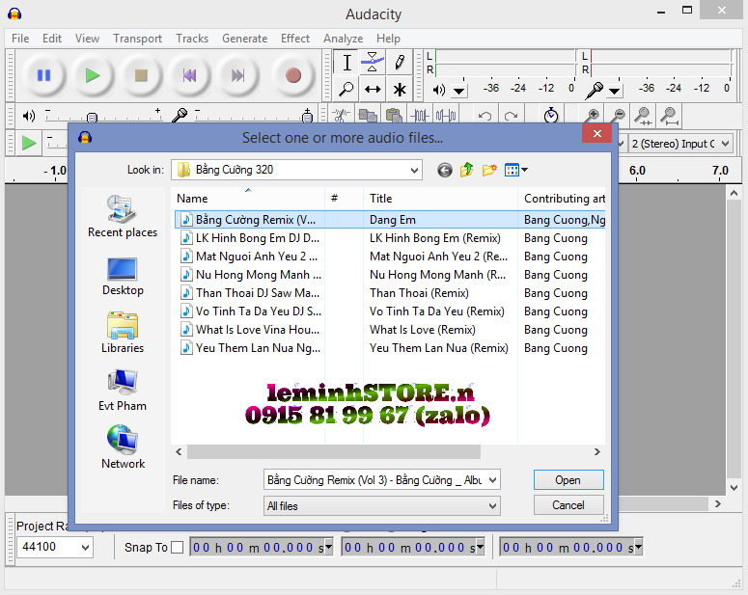Click the Cancel button in the dialog
748x595 pixels.
(568, 505)
